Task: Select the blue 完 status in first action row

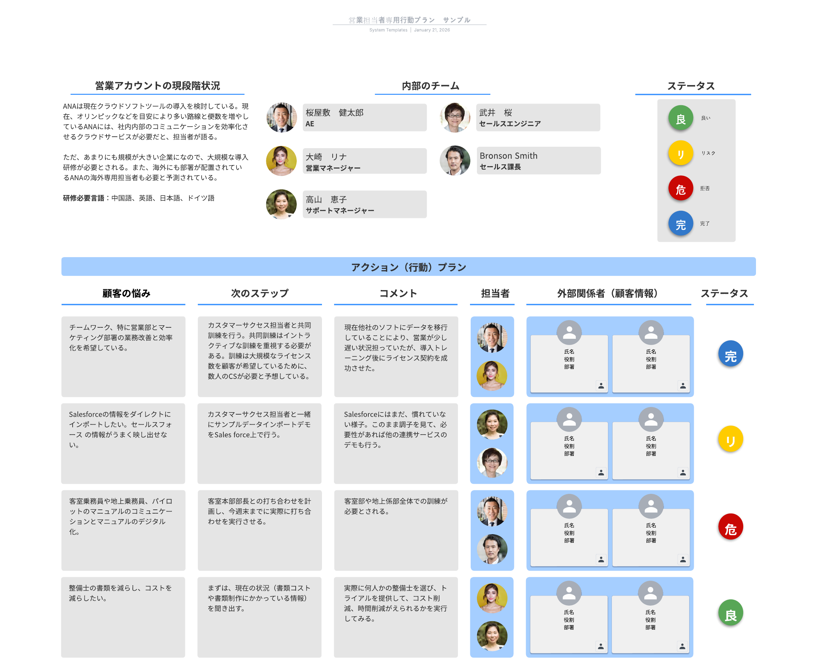Action: click(730, 354)
